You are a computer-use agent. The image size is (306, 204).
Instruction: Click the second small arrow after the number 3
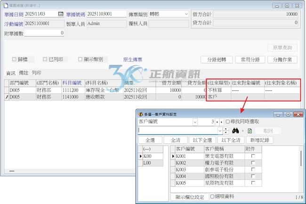[221, 122]
